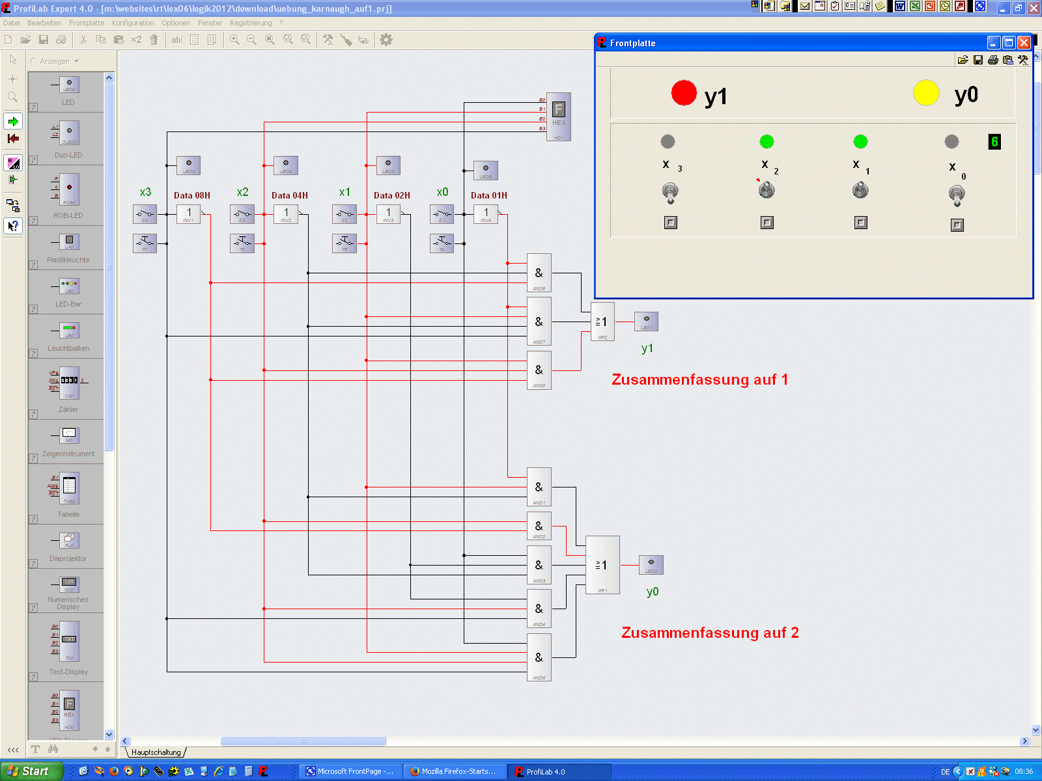Click horizontal scrollbar right arrow
Screen dimensions: 1042x781
(1024, 741)
